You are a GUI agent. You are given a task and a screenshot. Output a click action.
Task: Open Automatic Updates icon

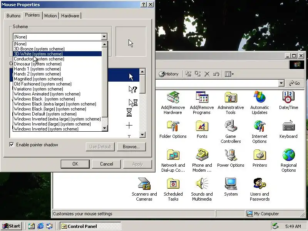(259, 103)
